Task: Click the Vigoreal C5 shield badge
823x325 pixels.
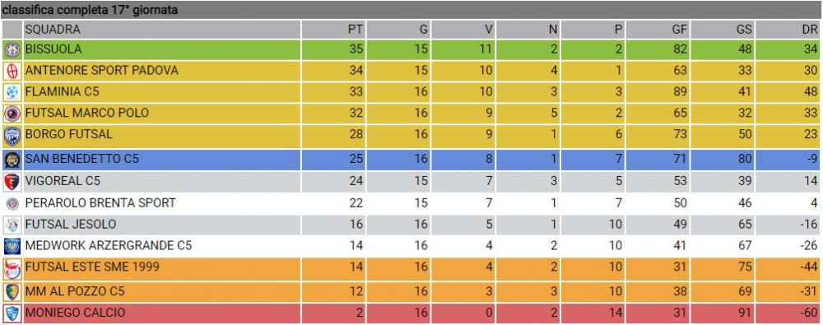Action: (x=12, y=182)
